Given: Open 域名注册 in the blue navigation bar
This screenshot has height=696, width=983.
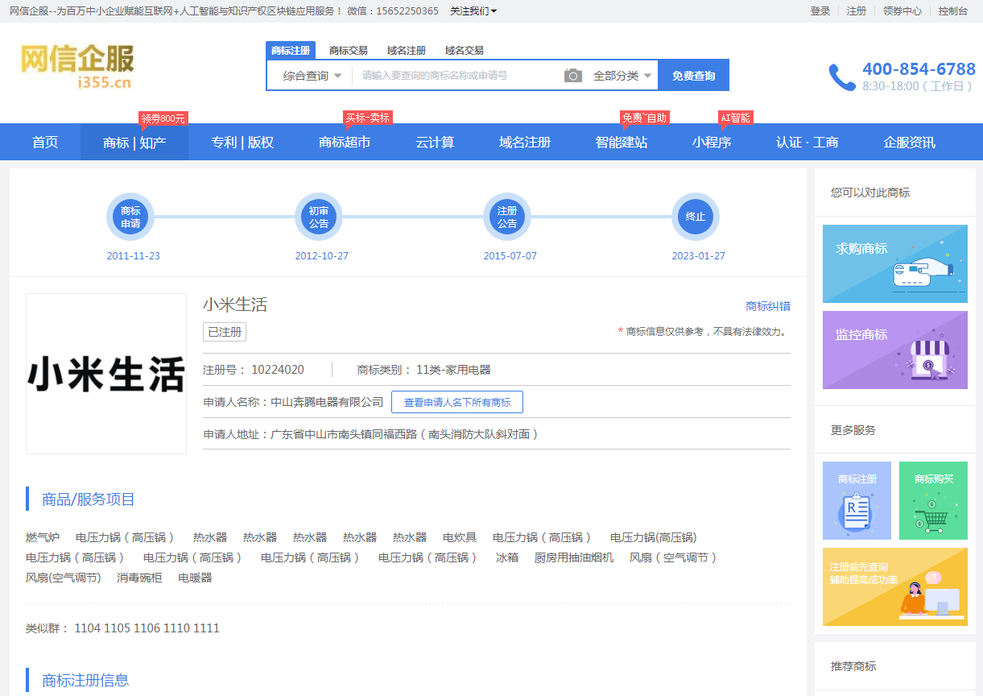Looking at the screenshot, I should coord(525,142).
